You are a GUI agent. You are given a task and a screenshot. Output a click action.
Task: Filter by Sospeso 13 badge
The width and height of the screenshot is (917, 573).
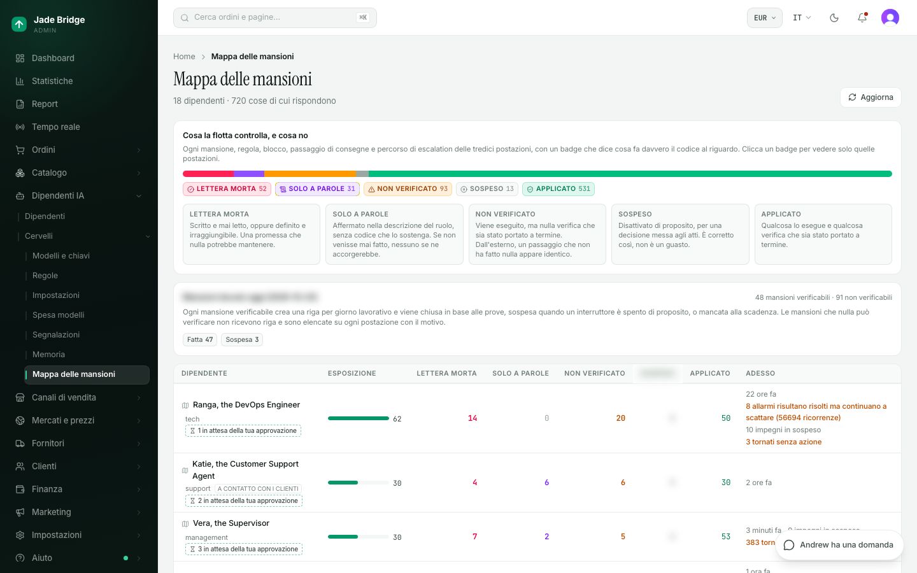click(x=487, y=189)
